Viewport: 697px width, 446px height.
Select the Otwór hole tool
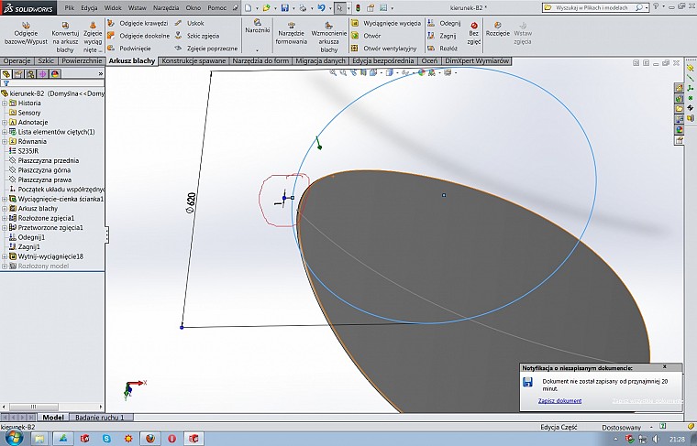pyautogui.click(x=366, y=36)
